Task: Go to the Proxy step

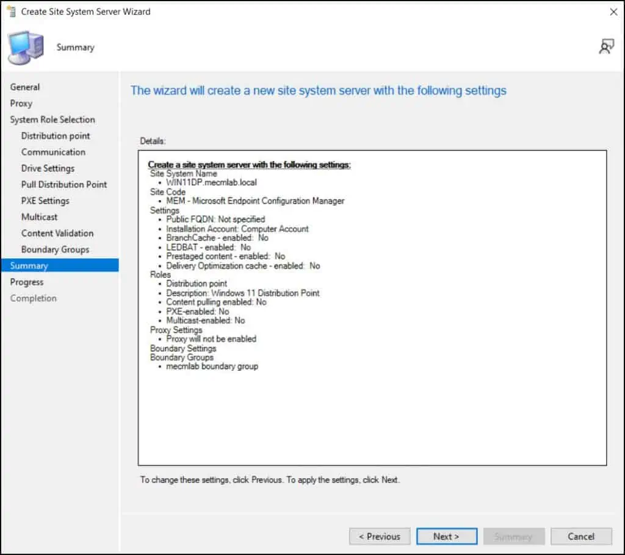Action: pyautogui.click(x=21, y=104)
